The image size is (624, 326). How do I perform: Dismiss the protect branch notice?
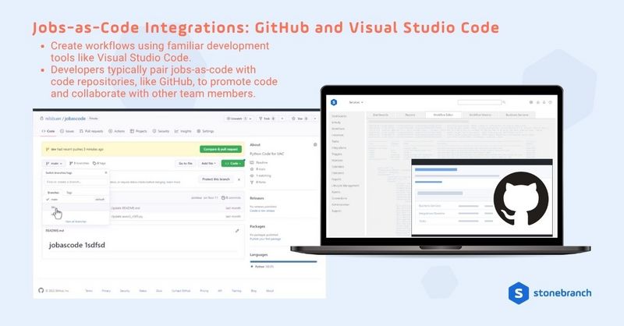tap(239, 179)
